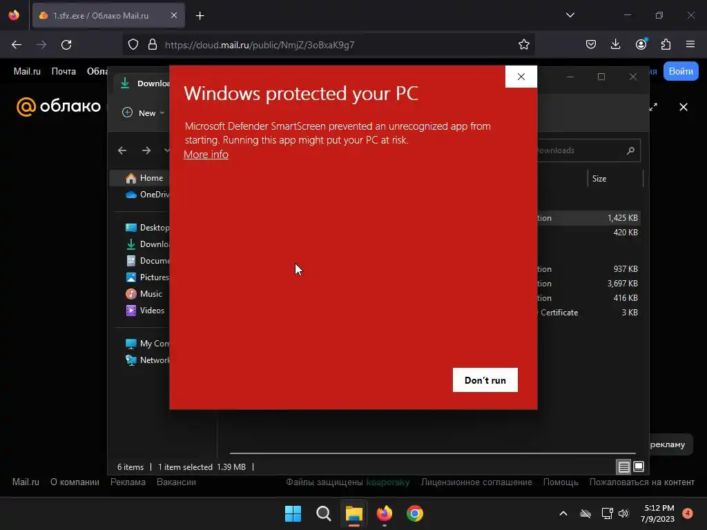This screenshot has width=707, height=530.
Task: Open Лицензионное соглашение footer link
Action: [x=476, y=482]
